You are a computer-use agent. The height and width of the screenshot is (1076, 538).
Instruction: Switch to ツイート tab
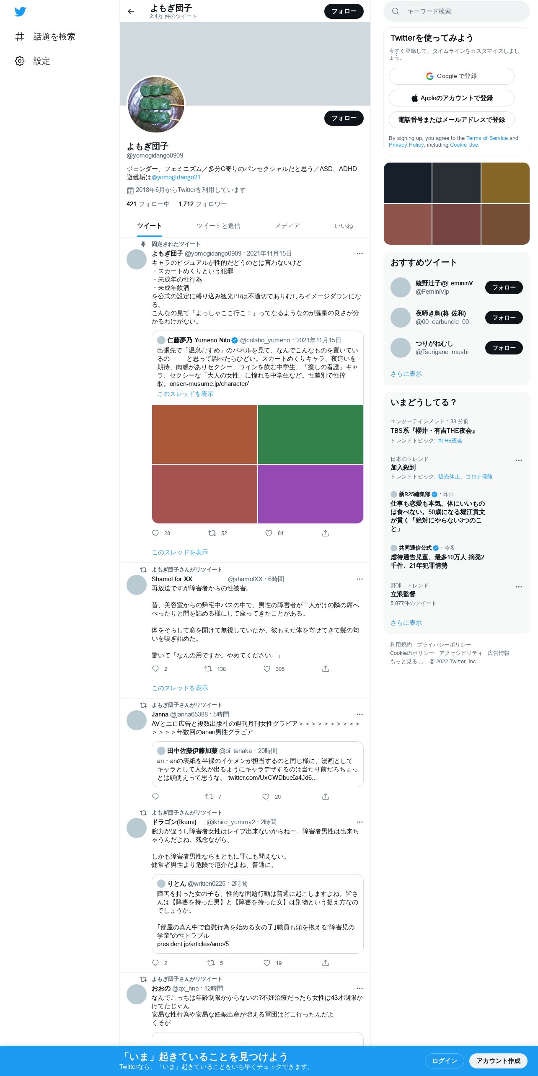click(x=149, y=226)
